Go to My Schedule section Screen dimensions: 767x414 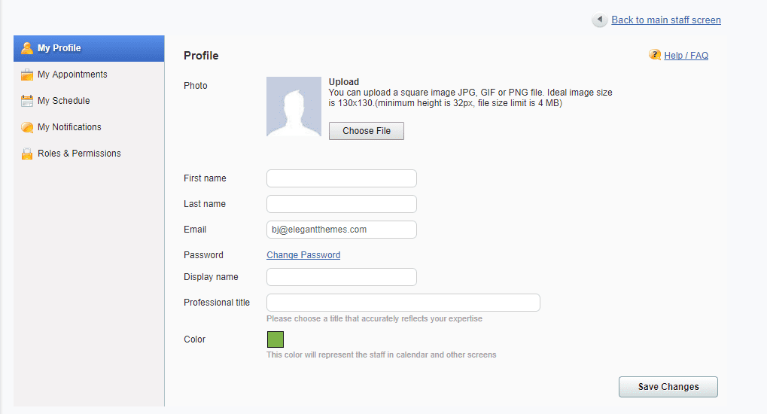click(64, 101)
